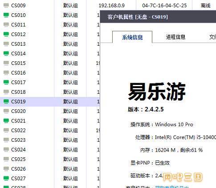This screenshot has width=216, height=188.
Task: Click 默认组 cell in CS013 row
Action: click(x=70, y=44)
